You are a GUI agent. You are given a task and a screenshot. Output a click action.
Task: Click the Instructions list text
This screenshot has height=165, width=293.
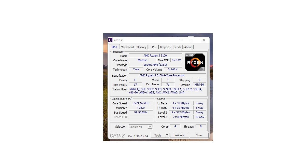pyautogui.click(x=167, y=91)
